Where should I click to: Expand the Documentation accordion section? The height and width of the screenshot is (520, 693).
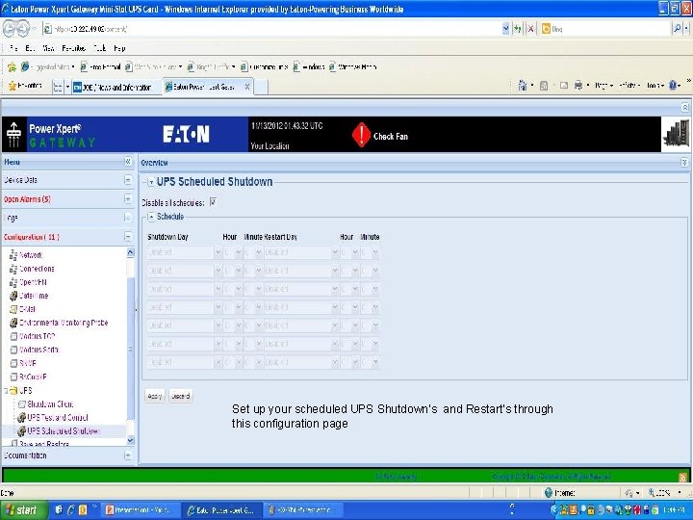coord(128,455)
